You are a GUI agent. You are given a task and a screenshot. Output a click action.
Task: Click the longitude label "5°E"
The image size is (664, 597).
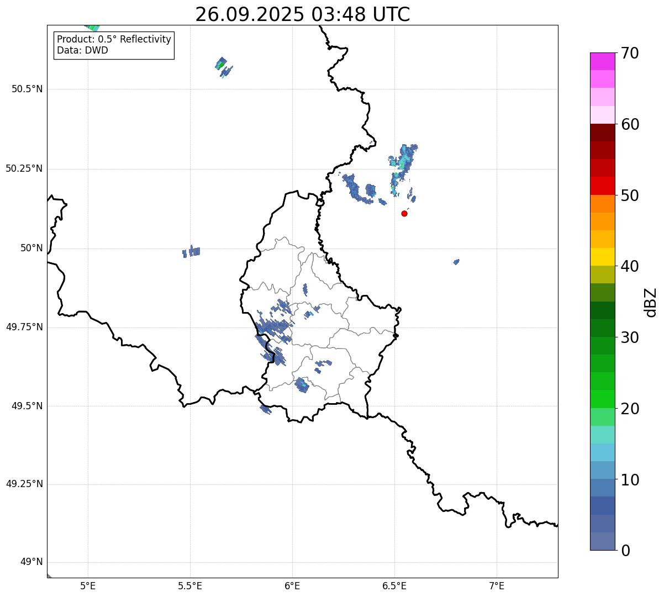pyautogui.click(x=88, y=585)
